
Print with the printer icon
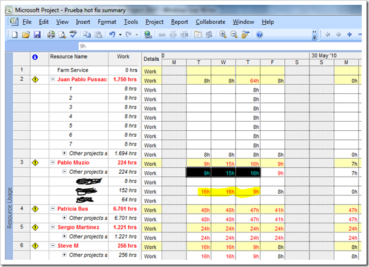51,35
